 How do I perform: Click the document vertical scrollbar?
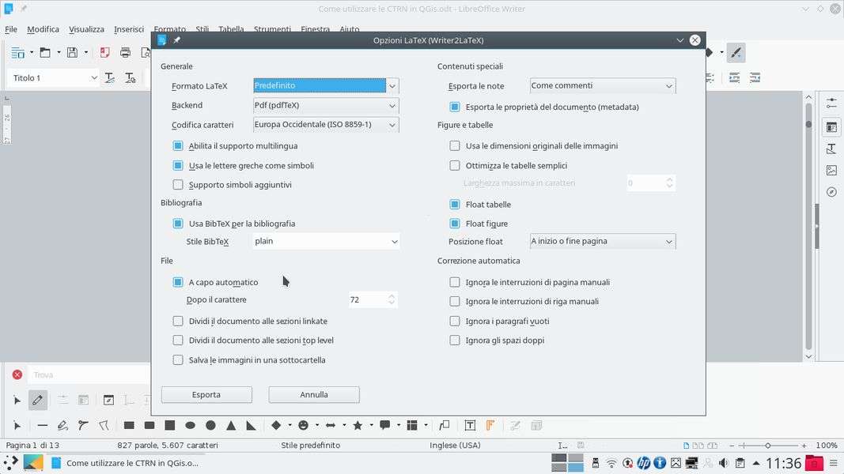808,226
